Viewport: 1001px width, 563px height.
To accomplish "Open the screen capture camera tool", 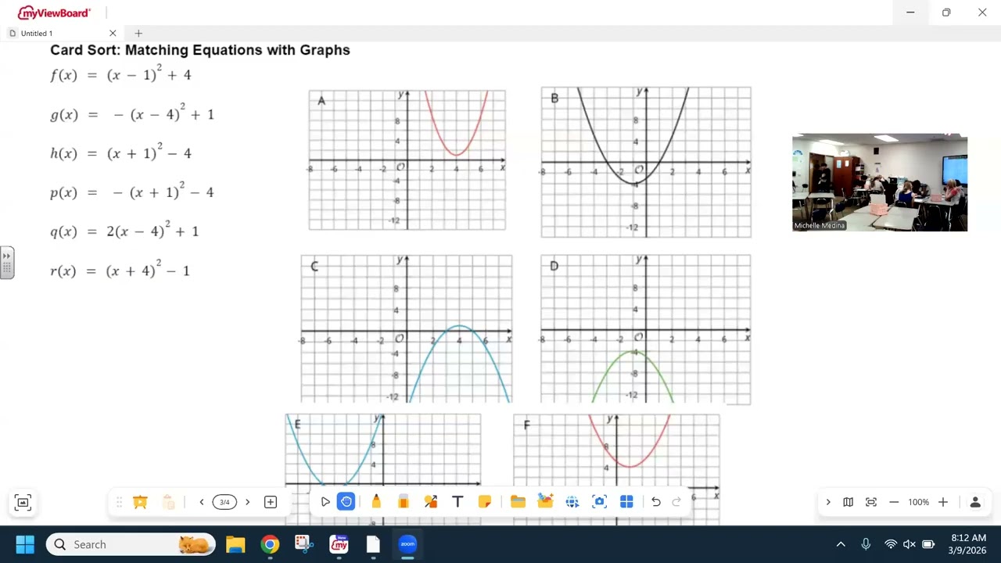I will [600, 502].
